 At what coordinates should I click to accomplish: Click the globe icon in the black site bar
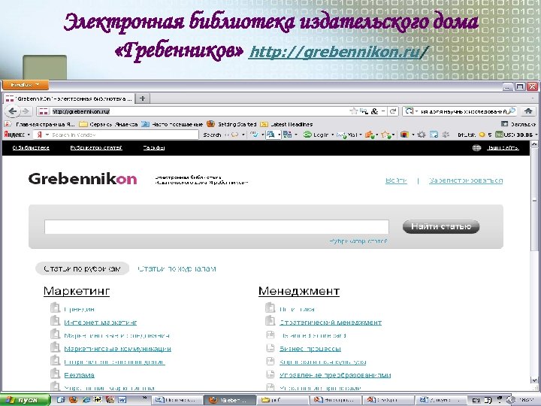tap(476, 148)
